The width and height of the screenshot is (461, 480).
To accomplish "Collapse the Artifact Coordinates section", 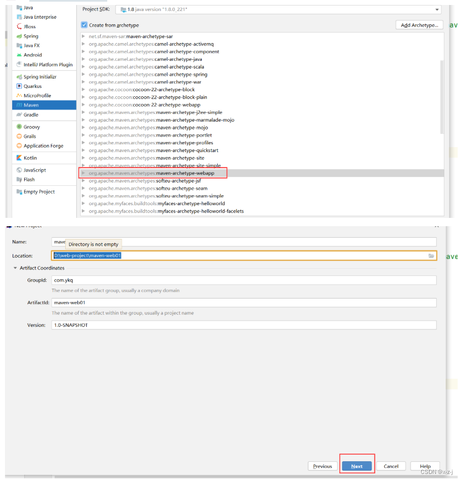I will pyautogui.click(x=15, y=268).
